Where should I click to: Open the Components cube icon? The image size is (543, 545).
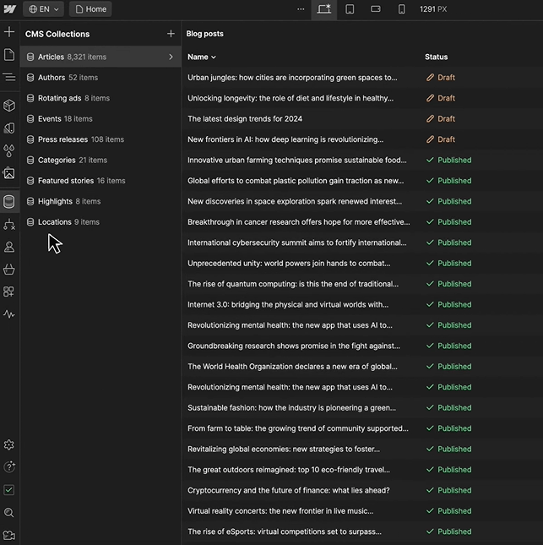pos(9,106)
